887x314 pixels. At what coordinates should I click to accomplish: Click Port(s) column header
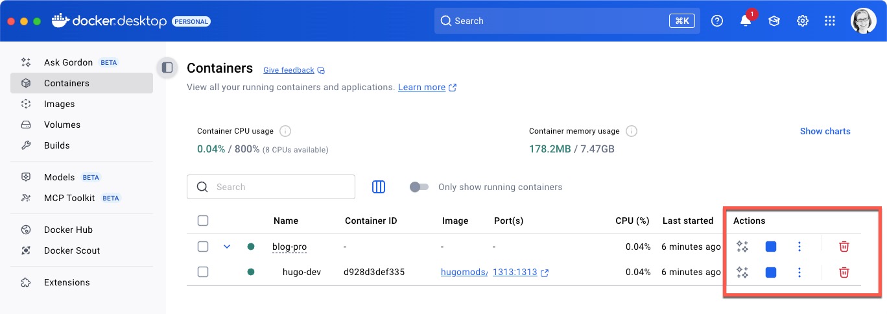coord(508,221)
